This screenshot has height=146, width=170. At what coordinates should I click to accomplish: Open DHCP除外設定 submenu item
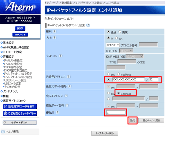pos(13,67)
